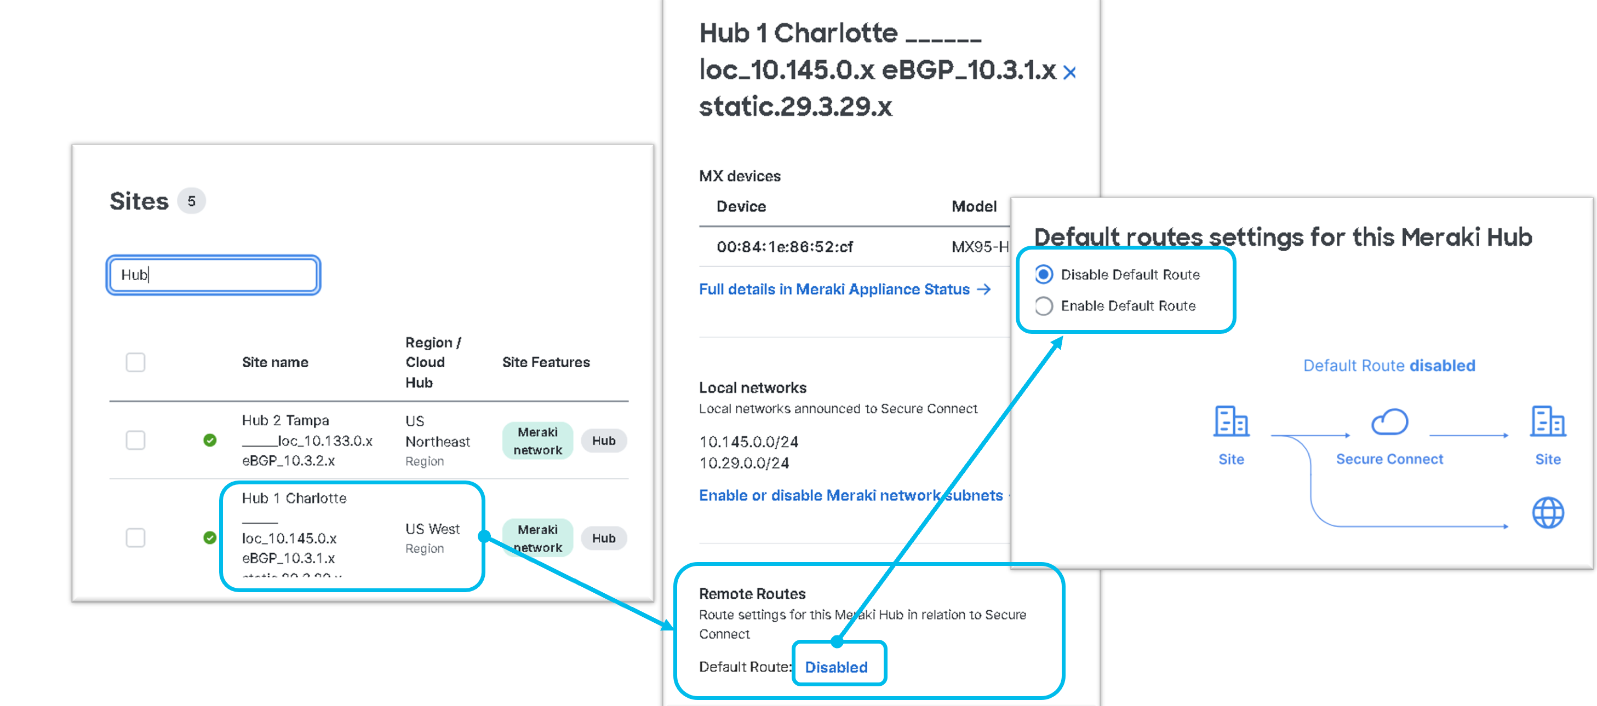Select the Disable Default Route radio button
The width and height of the screenshot is (1597, 706).
coord(1044,274)
